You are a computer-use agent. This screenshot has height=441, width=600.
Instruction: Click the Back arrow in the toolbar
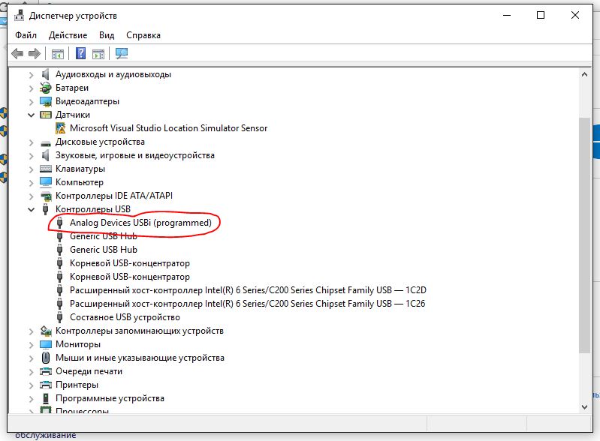18,53
